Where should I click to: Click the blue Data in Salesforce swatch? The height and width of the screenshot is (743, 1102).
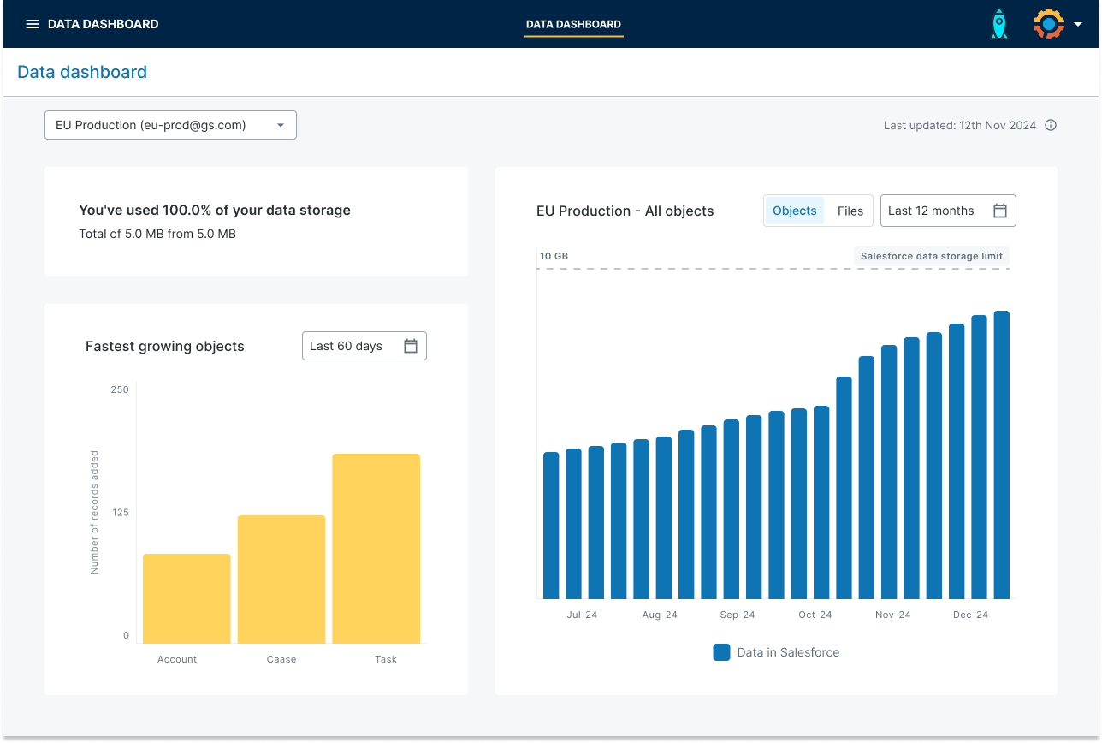[721, 652]
